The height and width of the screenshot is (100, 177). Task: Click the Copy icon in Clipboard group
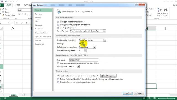(x=3, y=12)
